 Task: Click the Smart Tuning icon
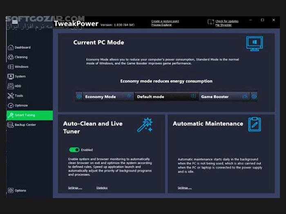click(x=11, y=115)
